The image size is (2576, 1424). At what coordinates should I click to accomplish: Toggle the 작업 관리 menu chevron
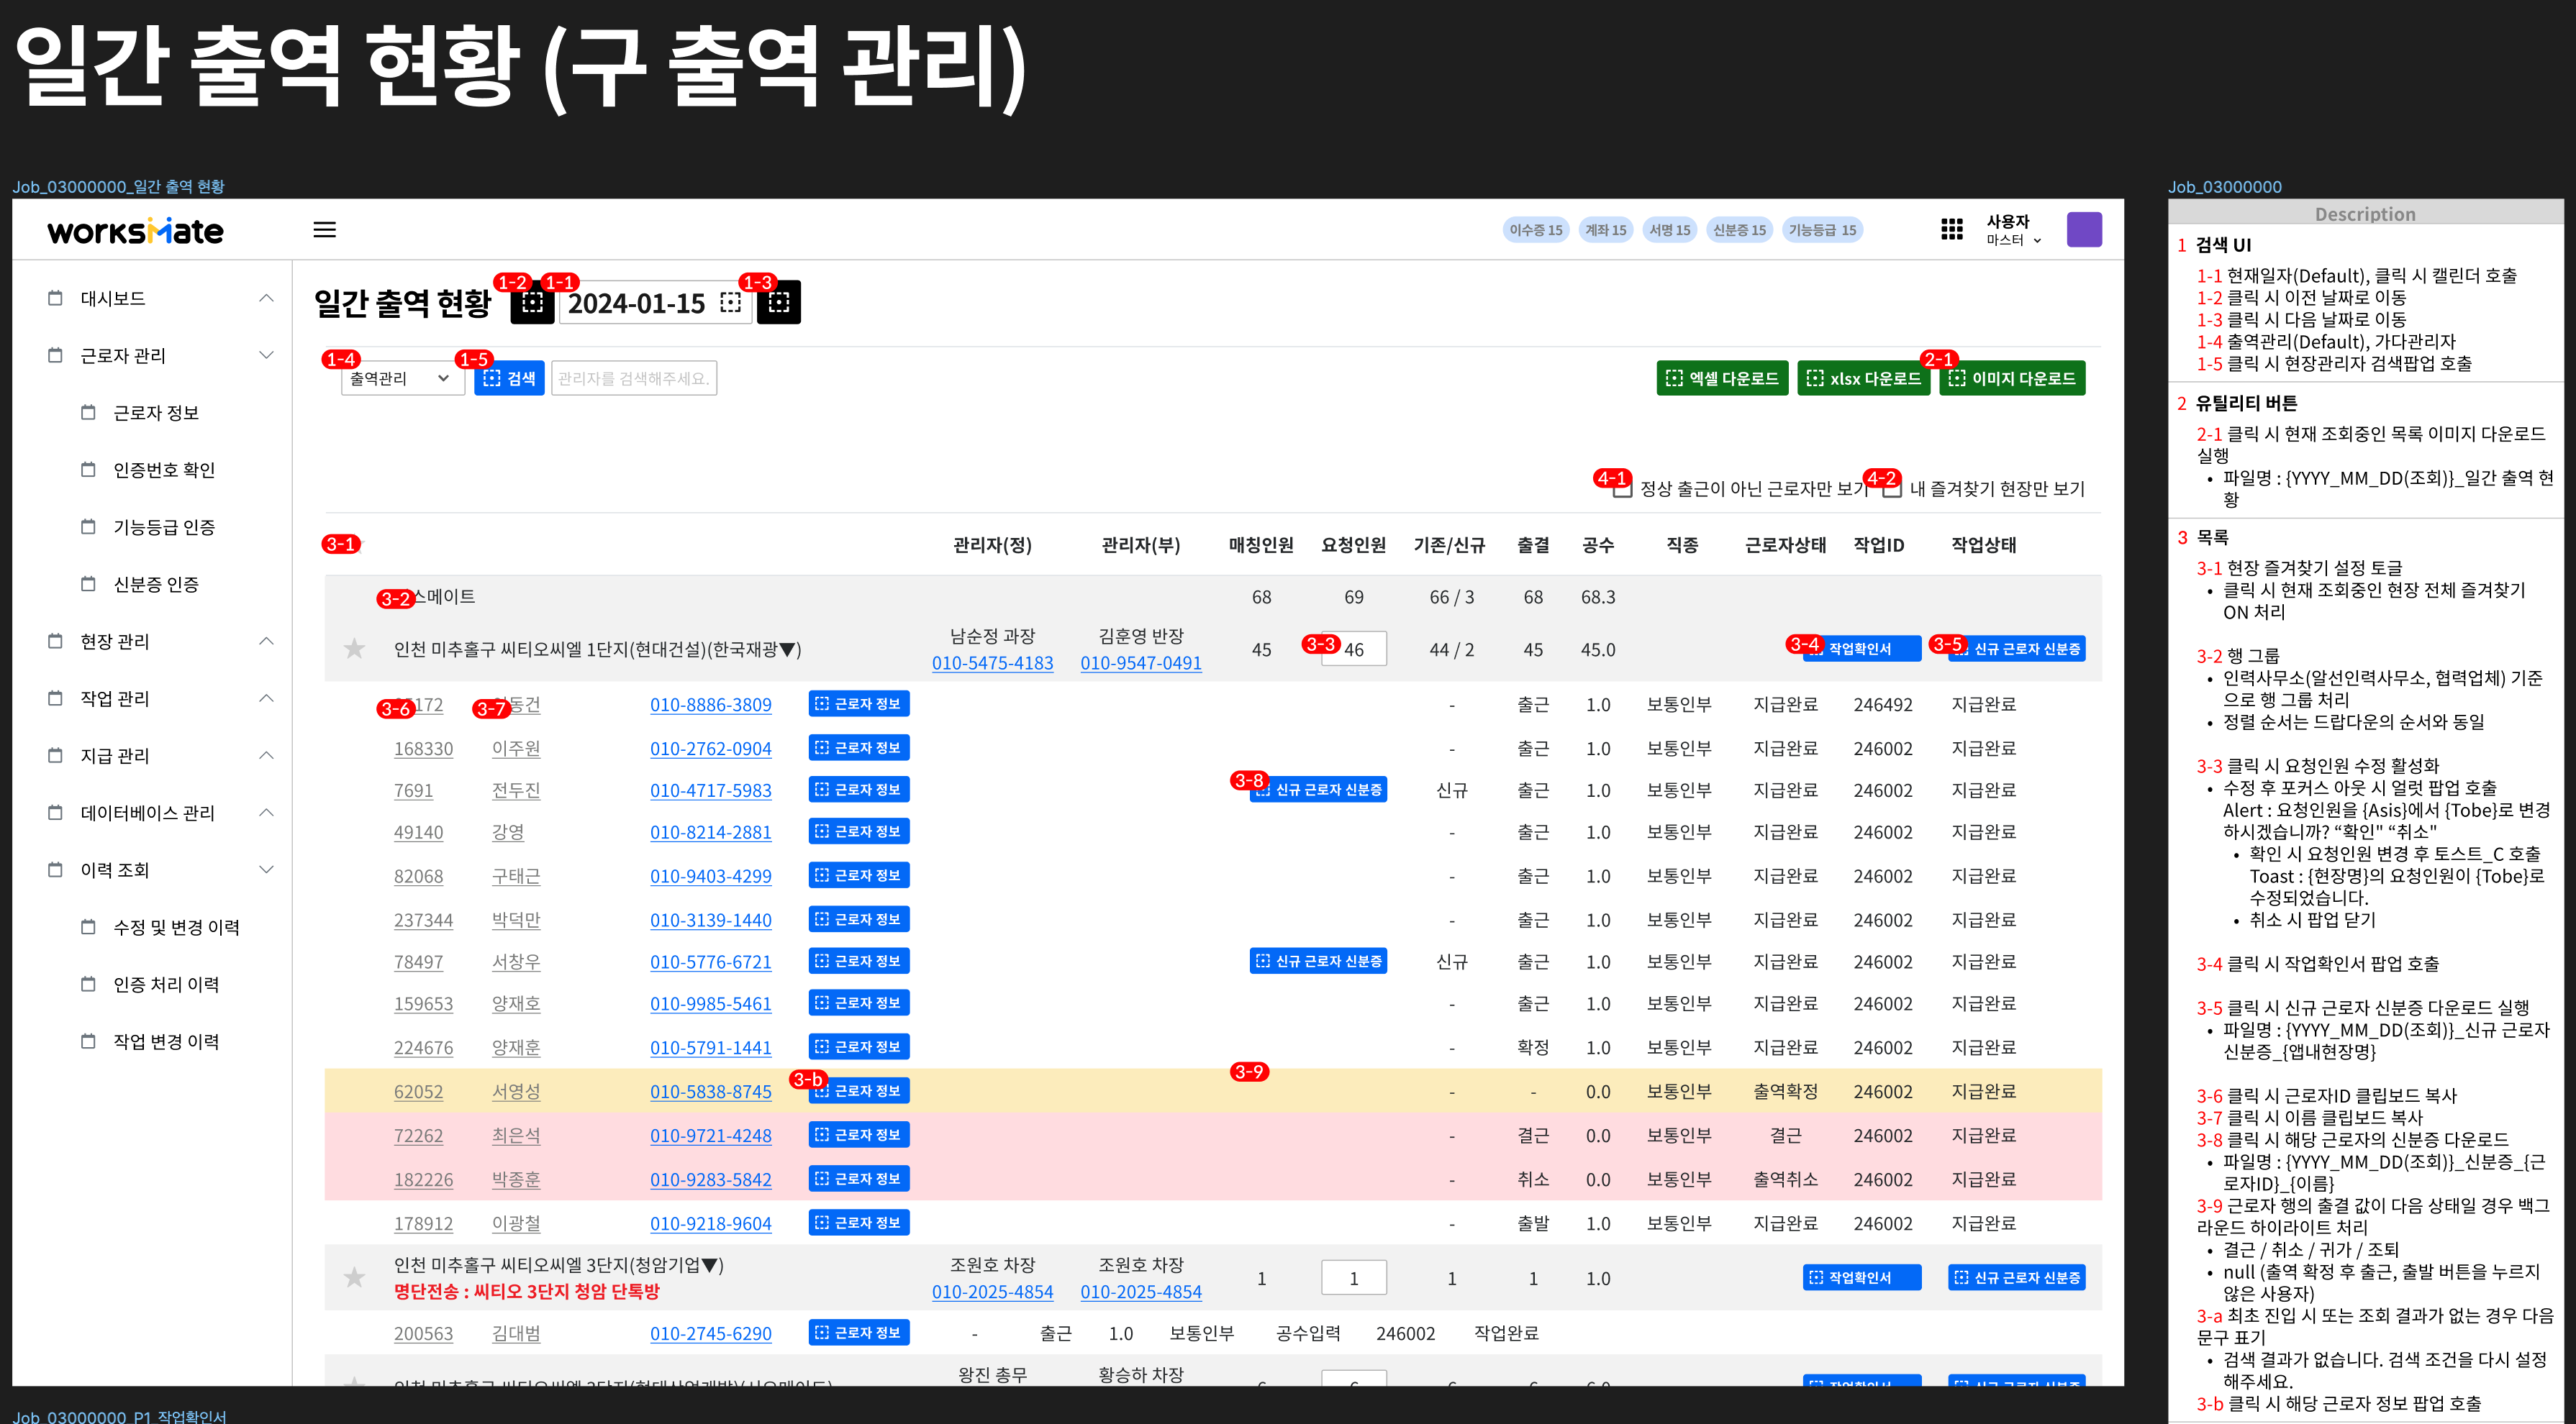tap(266, 698)
